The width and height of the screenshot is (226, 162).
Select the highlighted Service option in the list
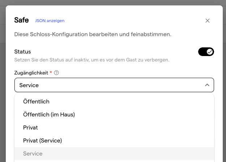point(33,154)
